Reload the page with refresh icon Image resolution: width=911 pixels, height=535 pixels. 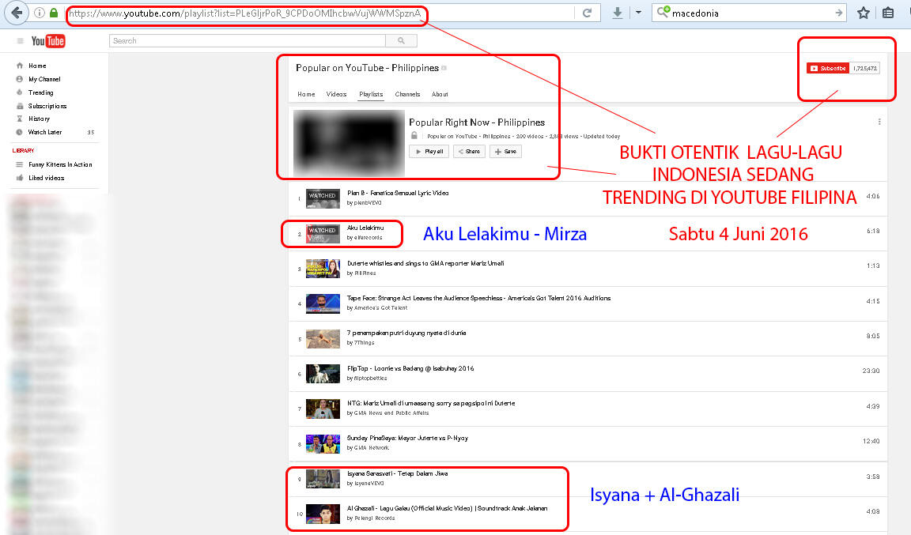pos(587,13)
